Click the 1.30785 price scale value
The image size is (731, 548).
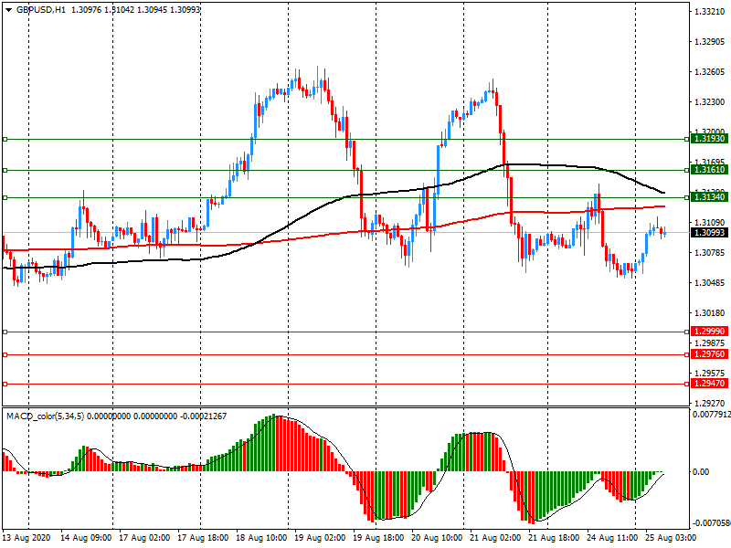pyautogui.click(x=710, y=253)
